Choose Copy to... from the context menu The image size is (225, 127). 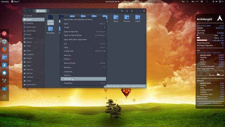click(83, 59)
